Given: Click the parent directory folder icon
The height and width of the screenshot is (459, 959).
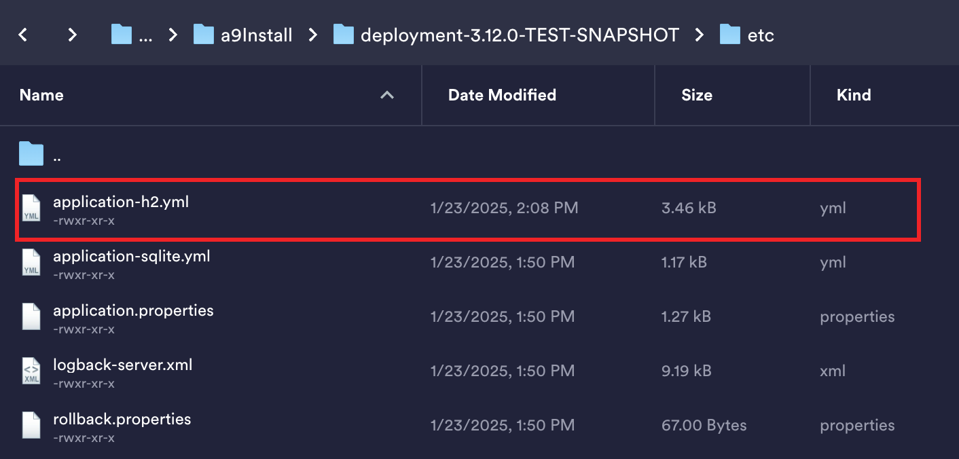Looking at the screenshot, I should click(31, 154).
